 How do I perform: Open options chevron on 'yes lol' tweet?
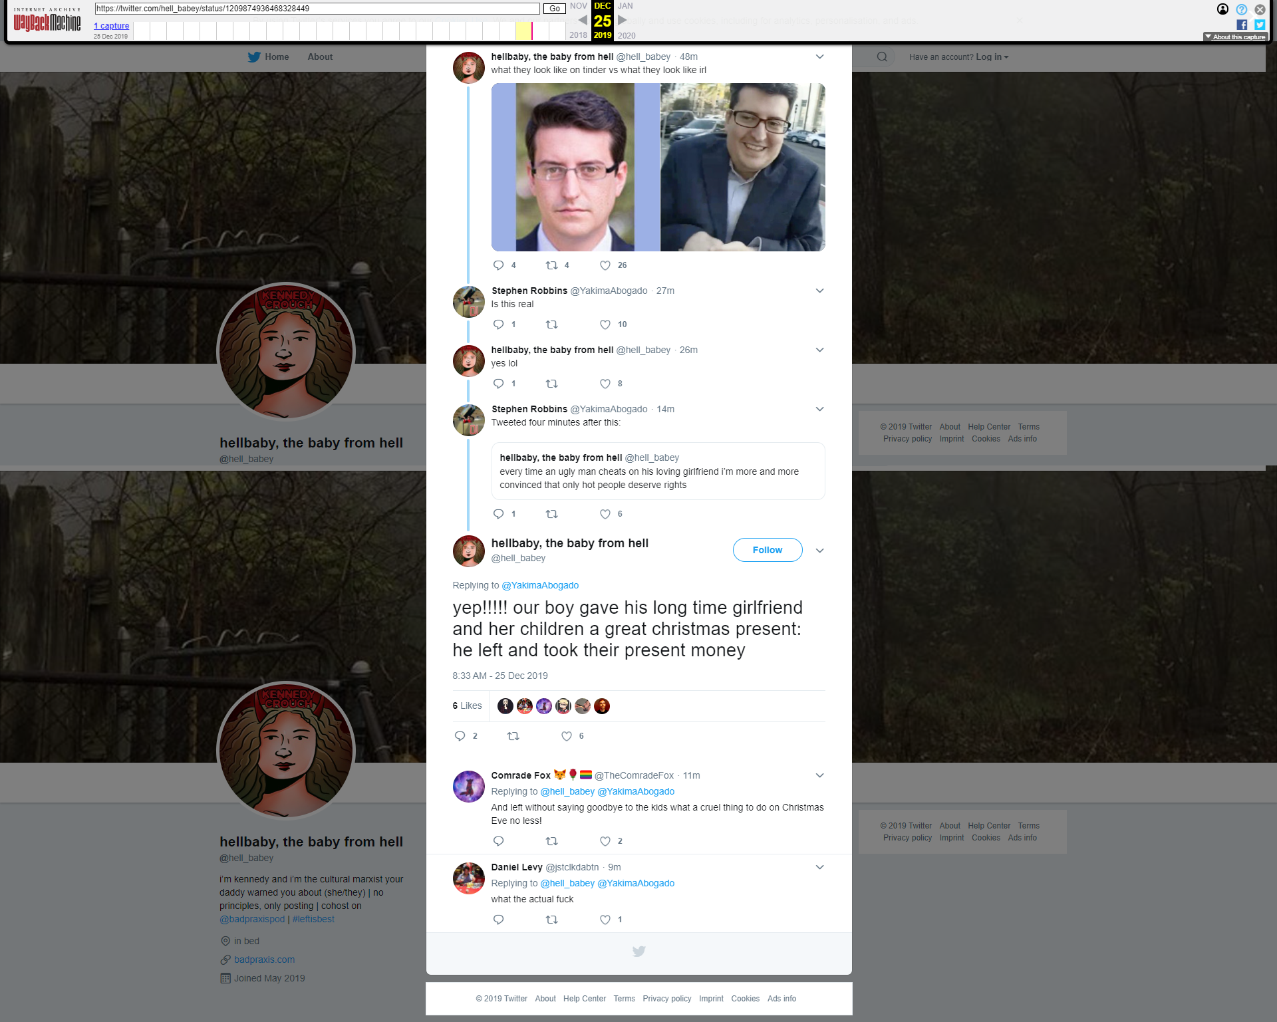[x=819, y=350]
